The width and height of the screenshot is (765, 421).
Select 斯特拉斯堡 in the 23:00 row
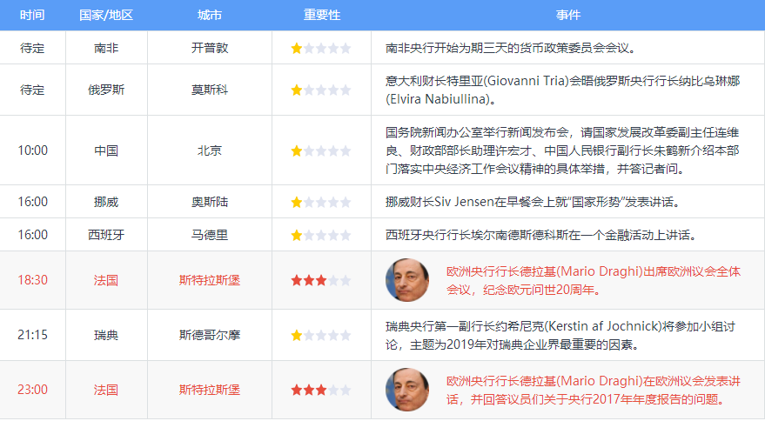tap(209, 390)
